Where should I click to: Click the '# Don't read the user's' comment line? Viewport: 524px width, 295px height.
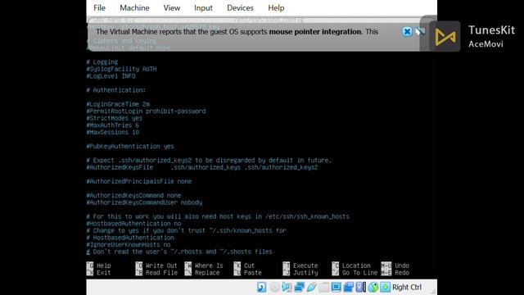click(179, 252)
